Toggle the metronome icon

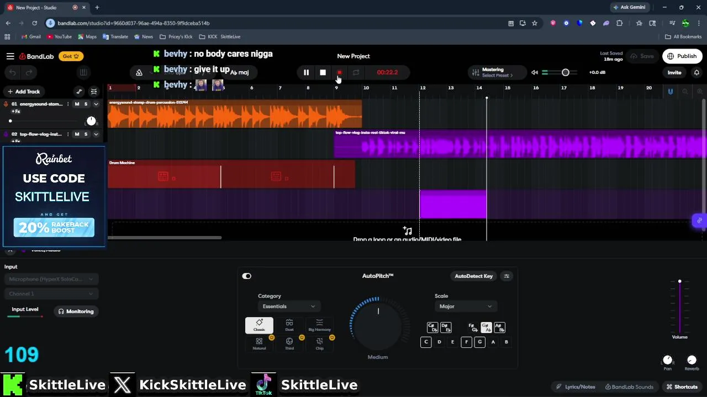[139, 72]
